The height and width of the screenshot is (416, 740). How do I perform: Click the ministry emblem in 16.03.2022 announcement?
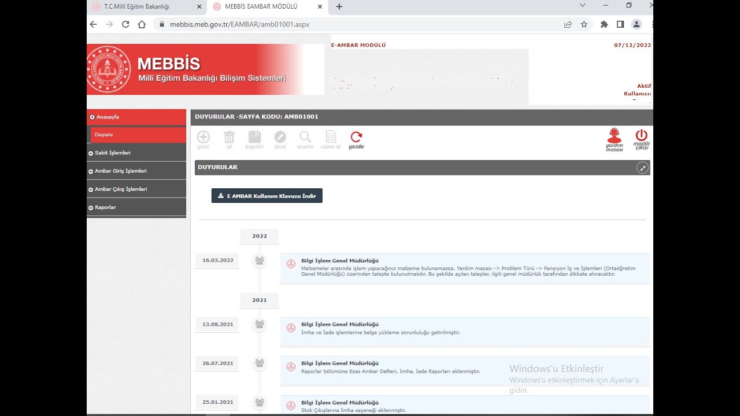click(291, 263)
